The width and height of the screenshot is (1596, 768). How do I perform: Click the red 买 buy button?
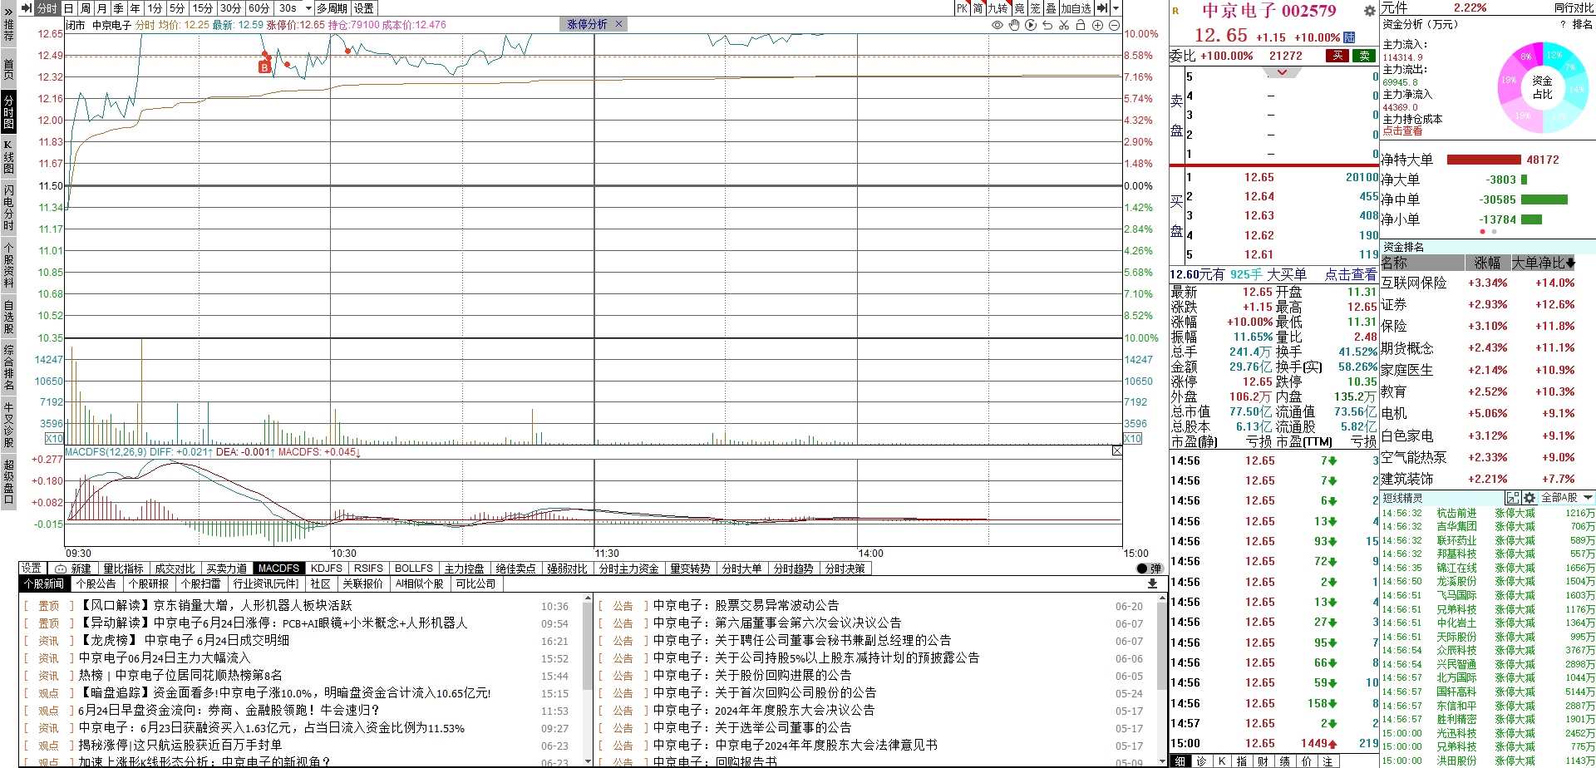click(1337, 56)
